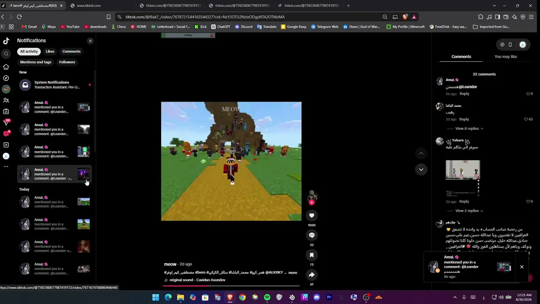
Task: Open Brave Wallet icon in toolbar
Action: (506, 17)
